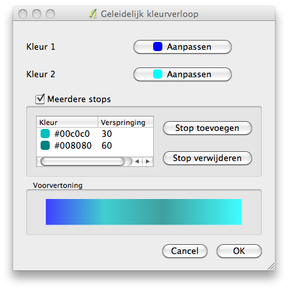The height and width of the screenshot is (290, 288).
Task: Click the stop list scroll right arrow
Action: pos(148,162)
